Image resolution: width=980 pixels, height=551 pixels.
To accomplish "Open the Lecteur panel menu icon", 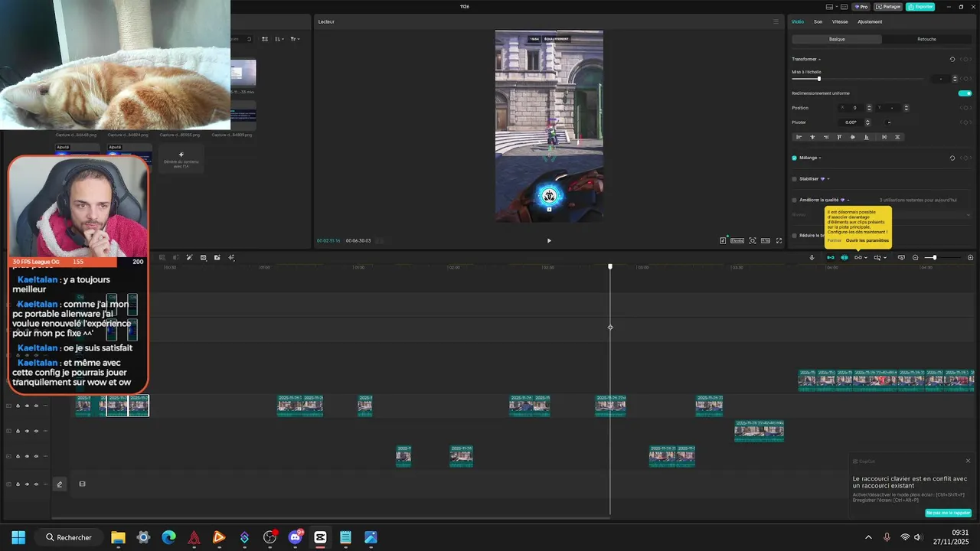I will coord(776,21).
